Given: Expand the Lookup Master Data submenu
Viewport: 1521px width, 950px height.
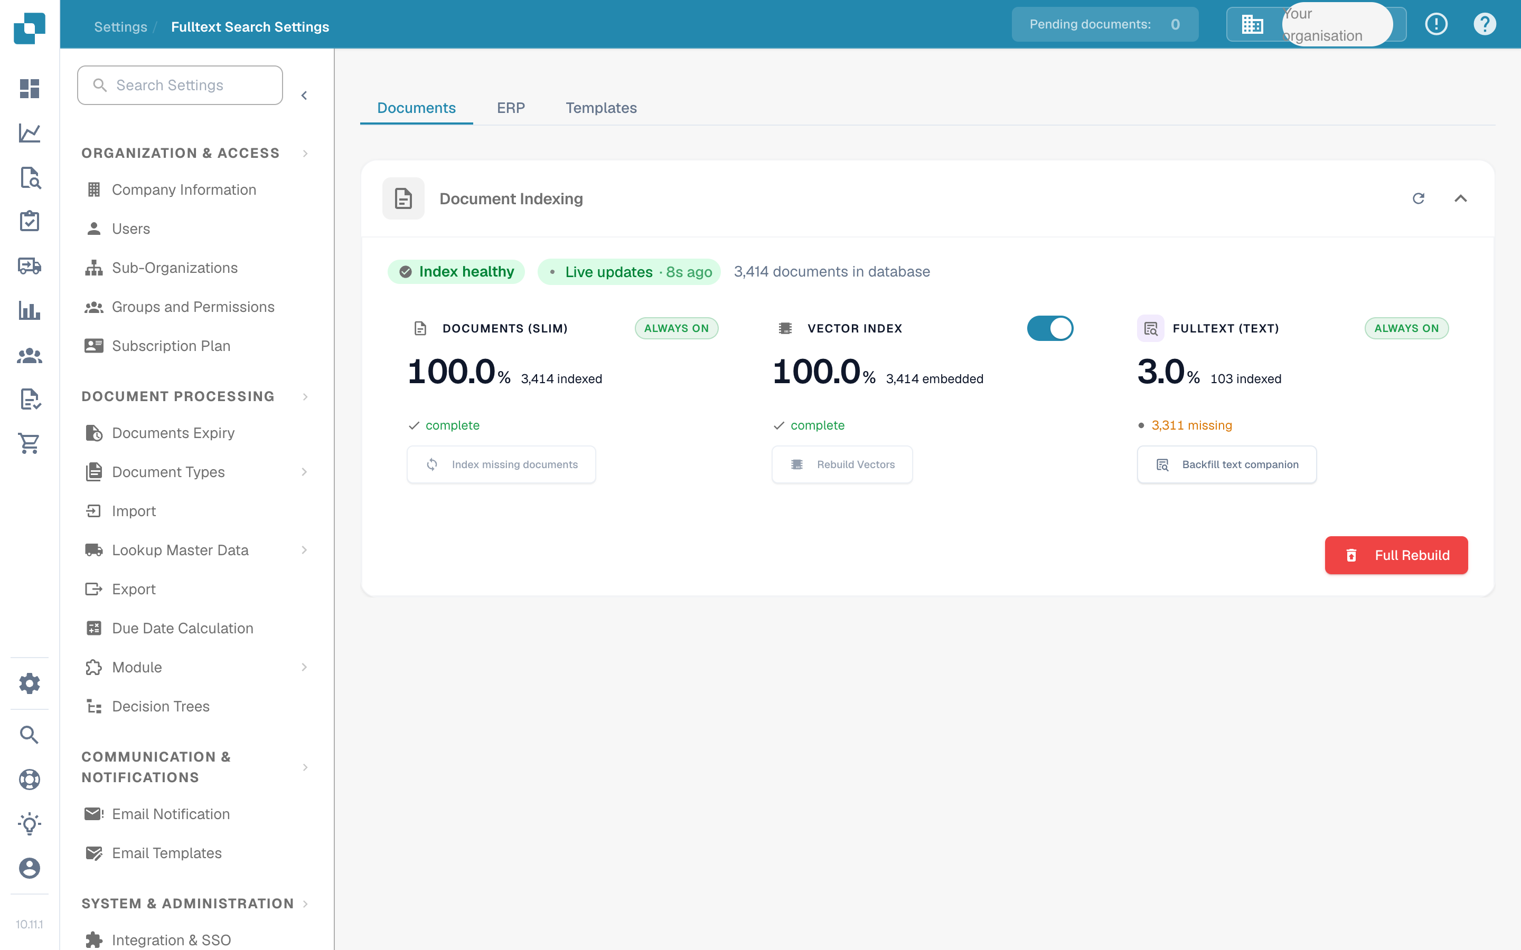Looking at the screenshot, I should 304,550.
